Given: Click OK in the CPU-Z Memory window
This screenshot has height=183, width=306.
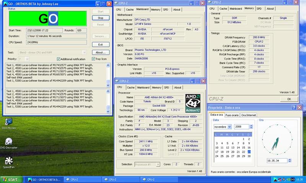Looking at the screenshot, I should (x=289, y=99).
